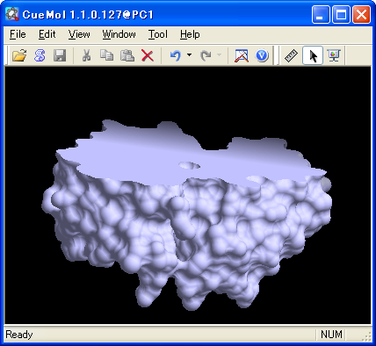376x346 pixels.
Task: Expand the redo history dropdown arrow
Action: point(219,54)
